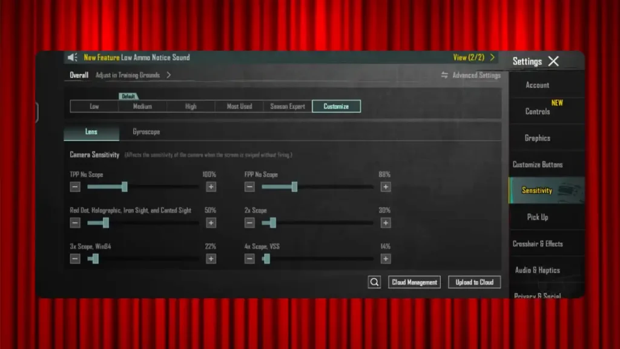Open the search magnifier icon
The width and height of the screenshot is (620, 349).
click(x=374, y=282)
